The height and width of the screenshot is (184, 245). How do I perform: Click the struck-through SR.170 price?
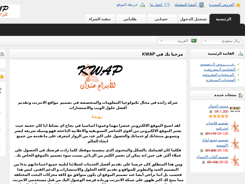click(211, 134)
